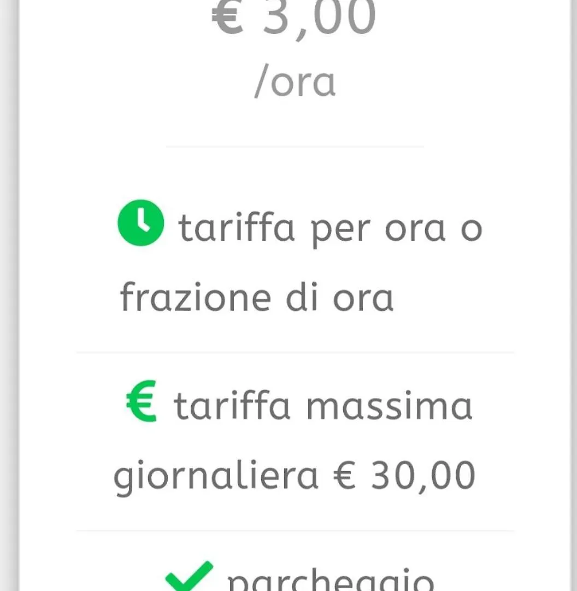Select the € 30,00 daily maximum amount
Image resolution: width=577 pixels, height=591 pixels.
(x=405, y=476)
